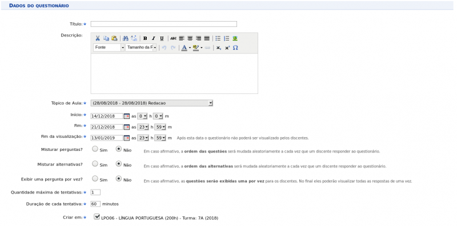The width and height of the screenshot is (457, 226).
Task: Click the Copy icon in editor toolbar
Action: [x=106, y=38]
